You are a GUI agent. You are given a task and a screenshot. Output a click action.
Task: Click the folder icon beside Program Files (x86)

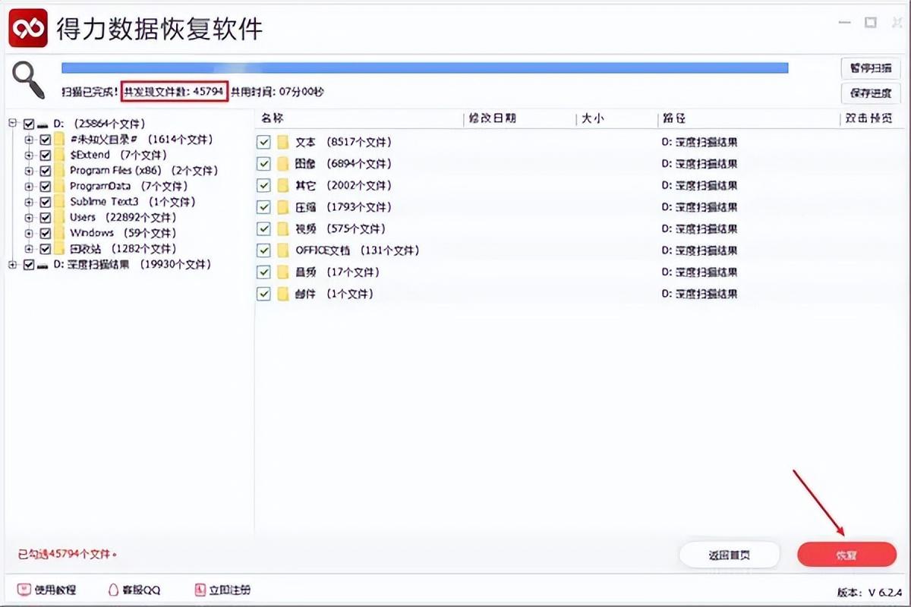click(x=59, y=171)
